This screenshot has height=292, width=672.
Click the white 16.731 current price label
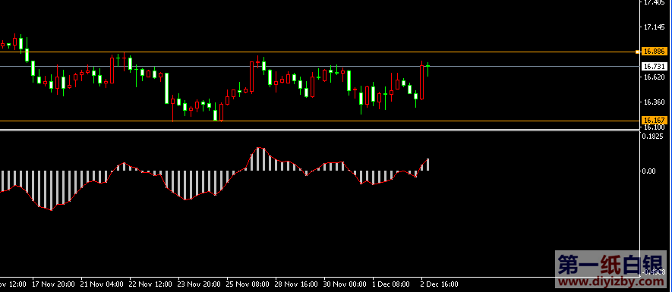(655, 67)
